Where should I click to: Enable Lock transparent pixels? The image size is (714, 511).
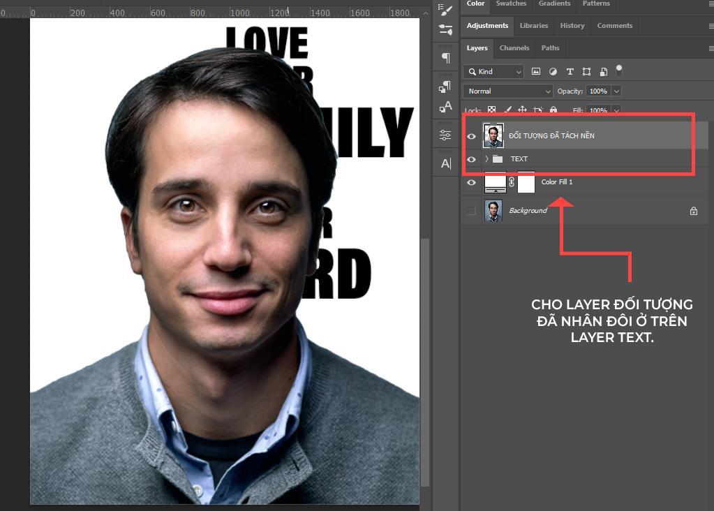(x=493, y=110)
